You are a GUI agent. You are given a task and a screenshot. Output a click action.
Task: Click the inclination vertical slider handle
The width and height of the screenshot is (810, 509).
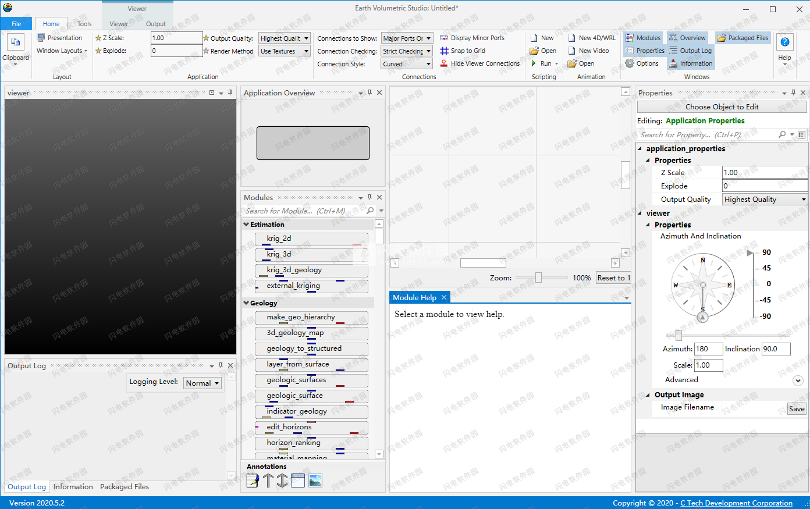[751, 252]
